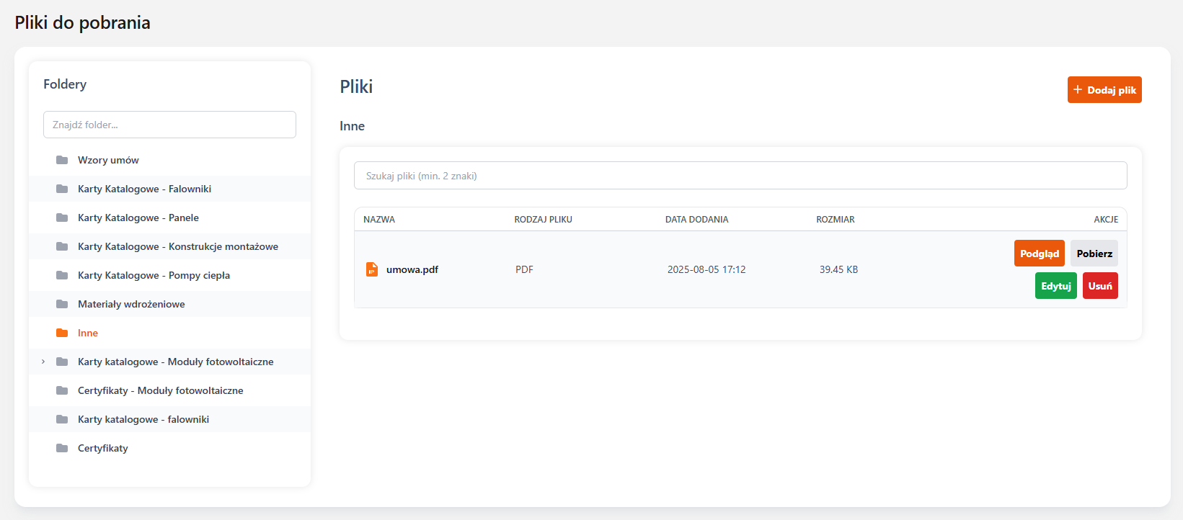
Task: Open Karty Katalogowe - Falowniki folder
Action: 144,189
